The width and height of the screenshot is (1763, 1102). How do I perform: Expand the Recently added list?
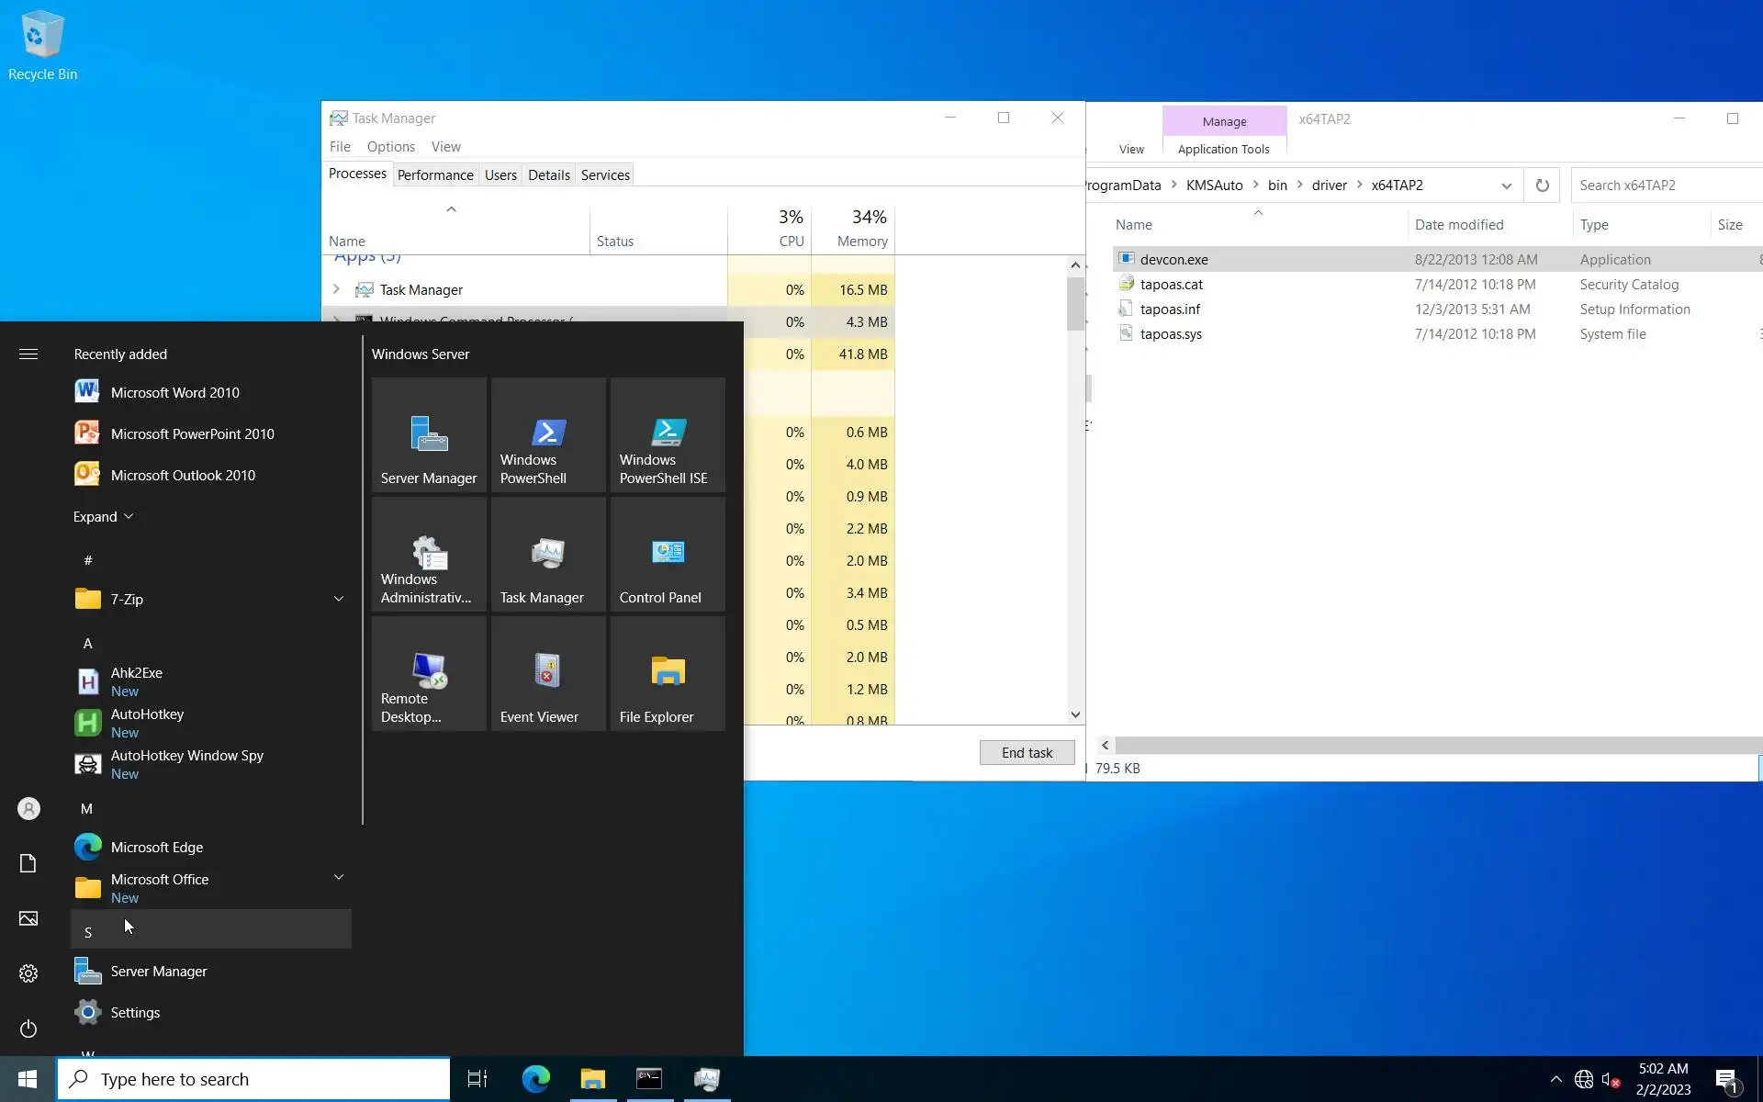pos(104,517)
